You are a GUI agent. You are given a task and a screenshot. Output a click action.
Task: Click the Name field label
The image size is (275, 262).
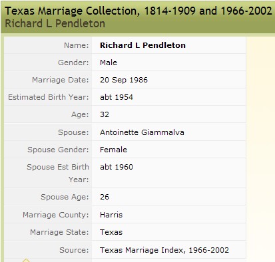[77, 45]
